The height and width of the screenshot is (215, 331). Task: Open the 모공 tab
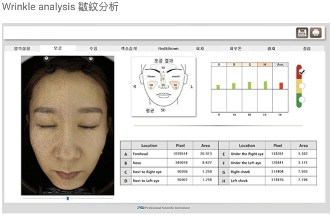[x=58, y=49]
